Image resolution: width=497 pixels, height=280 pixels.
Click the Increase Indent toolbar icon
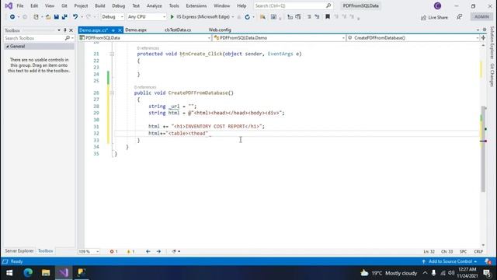pyautogui.click(x=317, y=17)
